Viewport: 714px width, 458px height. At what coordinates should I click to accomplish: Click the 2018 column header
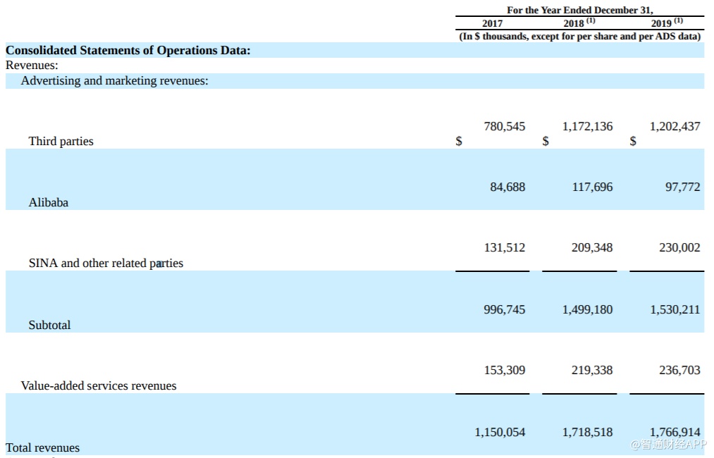click(578, 23)
